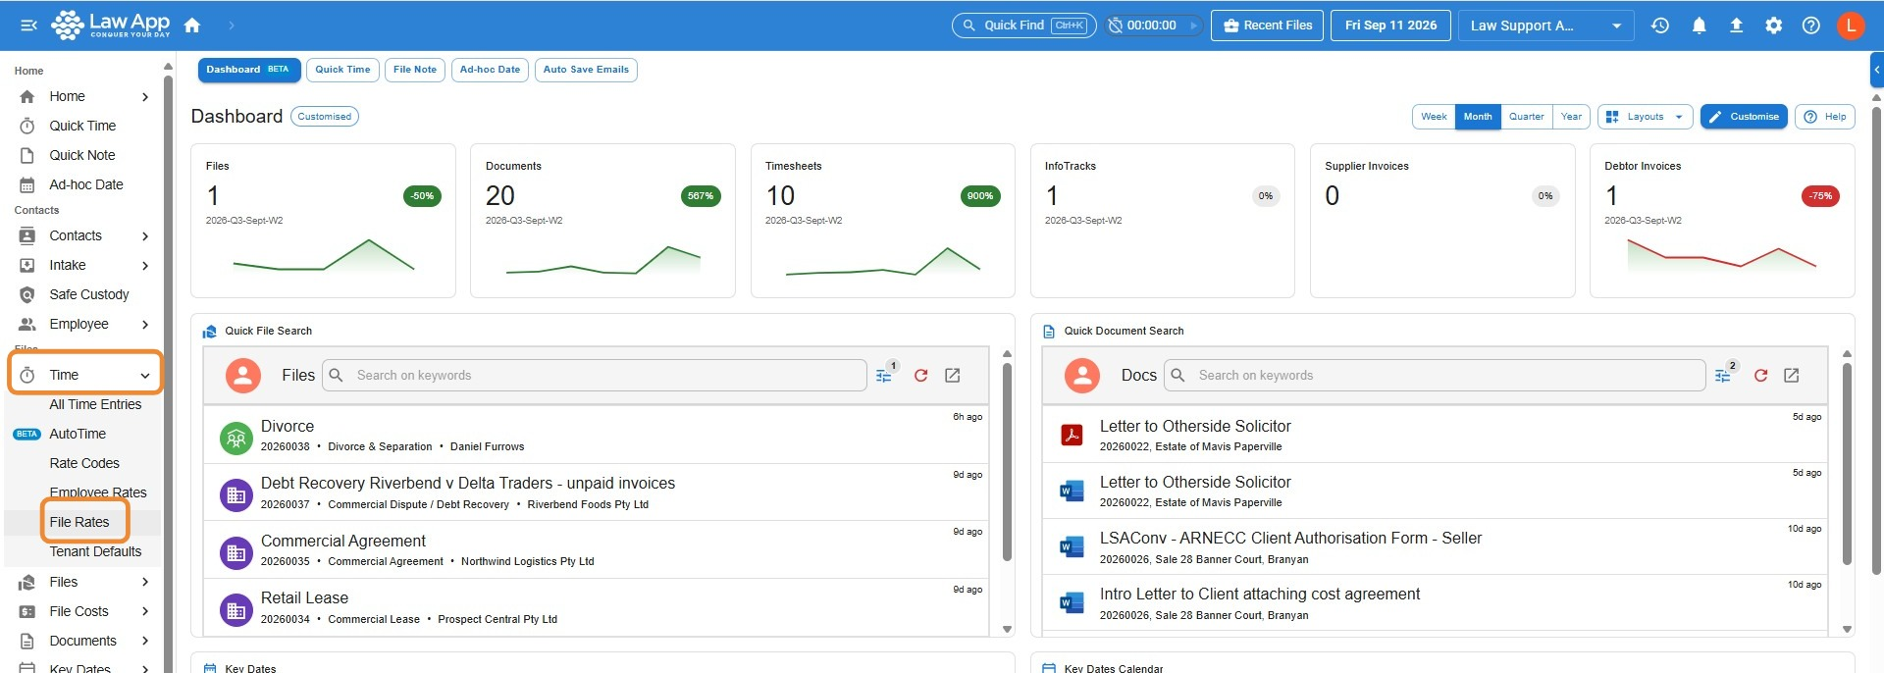
Task: Click the Customise button
Action: click(x=1744, y=117)
